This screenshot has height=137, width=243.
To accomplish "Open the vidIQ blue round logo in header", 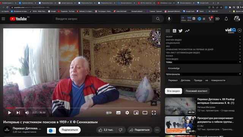I will pos(199,19).
